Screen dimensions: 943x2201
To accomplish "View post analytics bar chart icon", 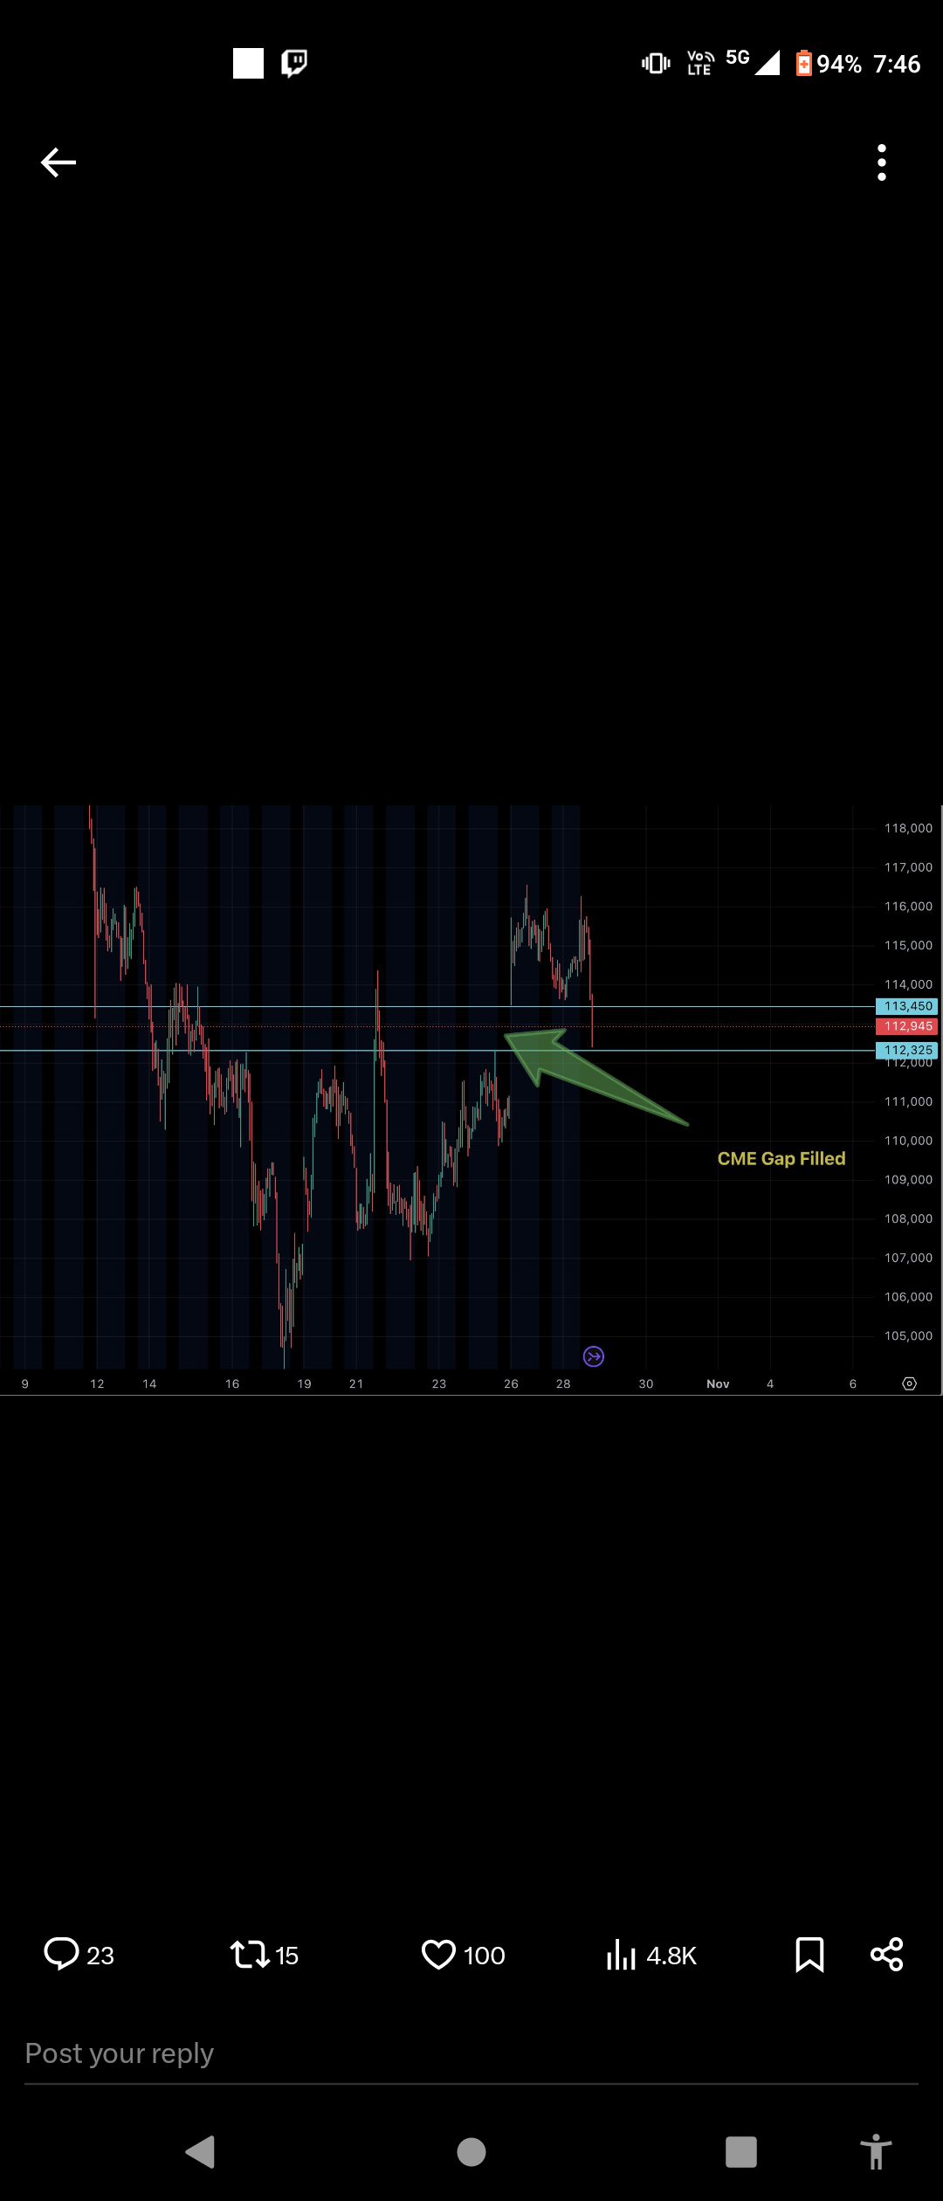I will pyautogui.click(x=621, y=1955).
